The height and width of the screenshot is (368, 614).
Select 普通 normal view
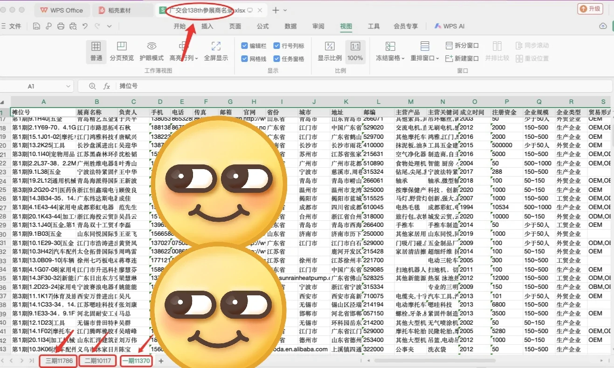pyautogui.click(x=96, y=51)
